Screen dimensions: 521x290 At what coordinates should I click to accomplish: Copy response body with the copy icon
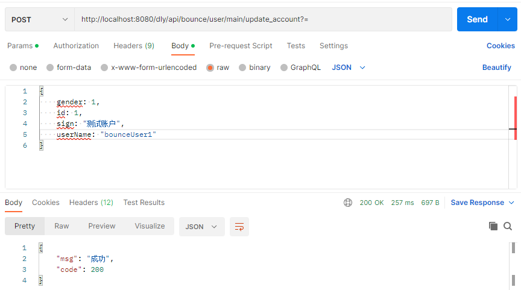click(493, 226)
